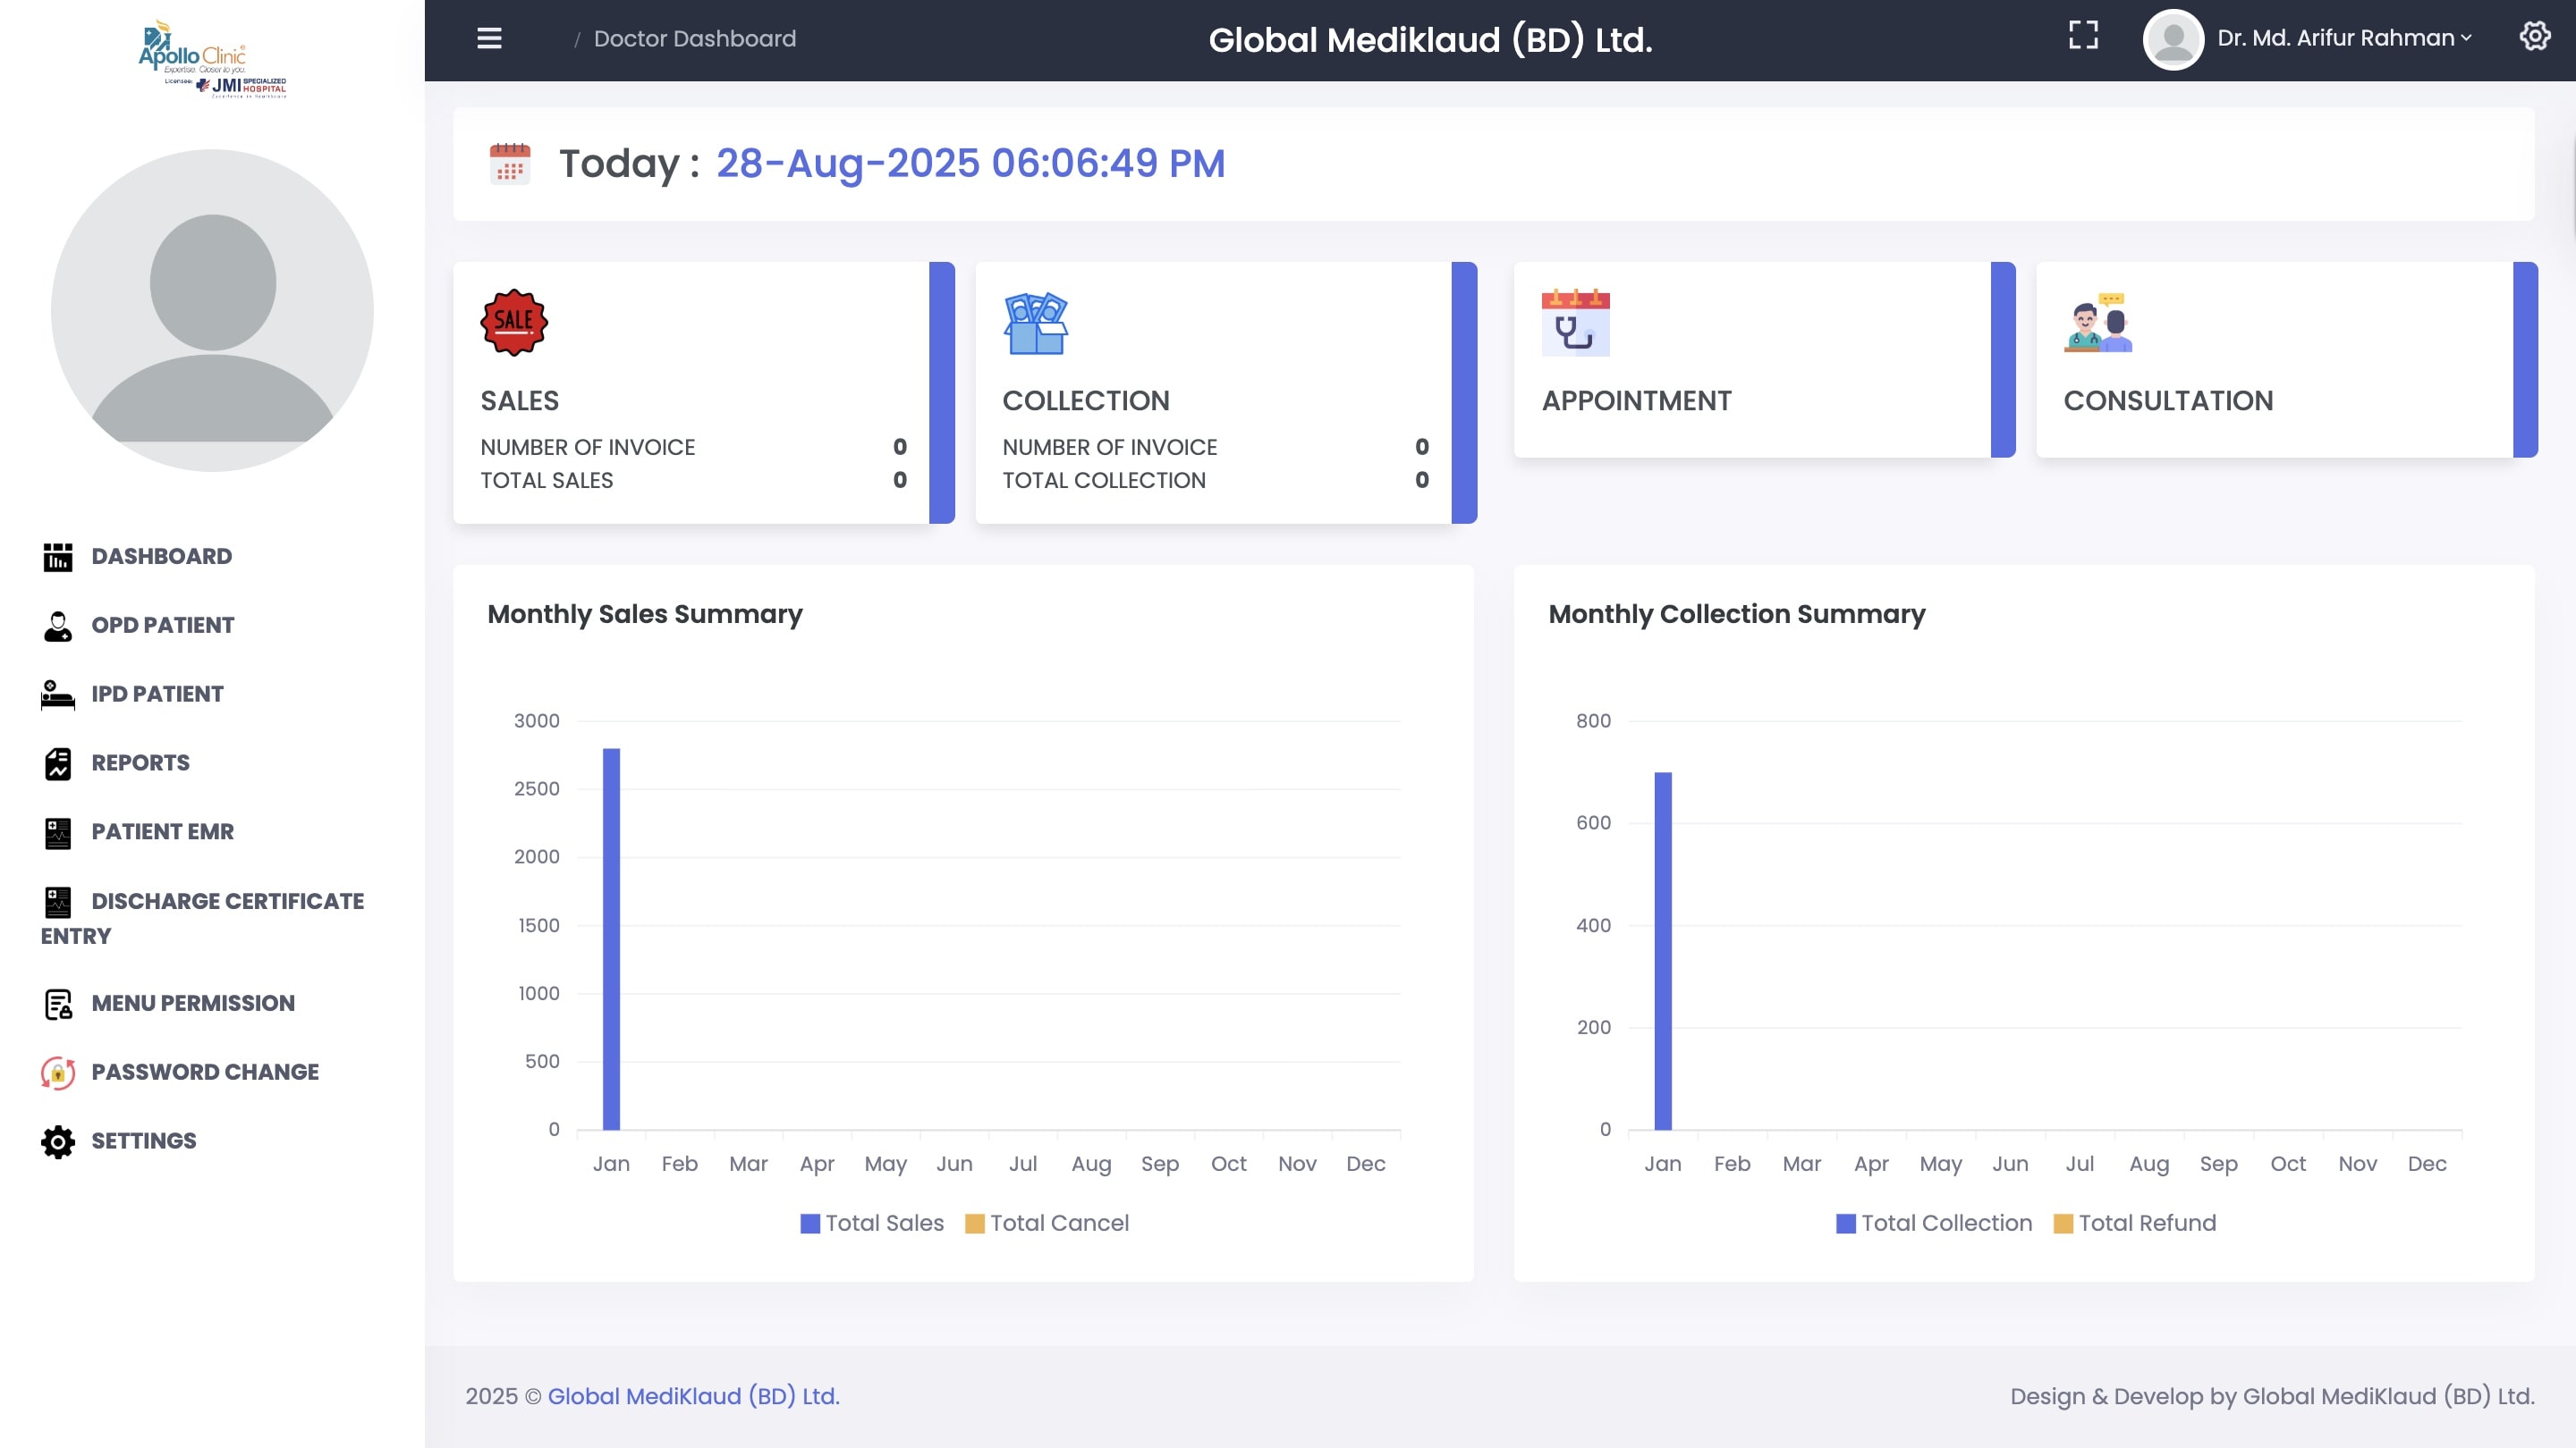Open the settings gear in header
The width and height of the screenshot is (2576, 1448).
tap(2534, 37)
